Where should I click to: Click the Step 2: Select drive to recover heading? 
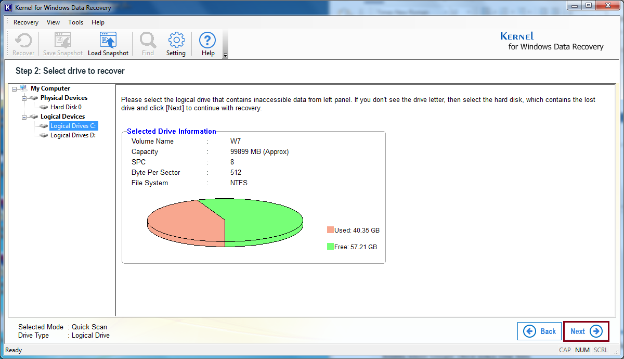(70, 71)
